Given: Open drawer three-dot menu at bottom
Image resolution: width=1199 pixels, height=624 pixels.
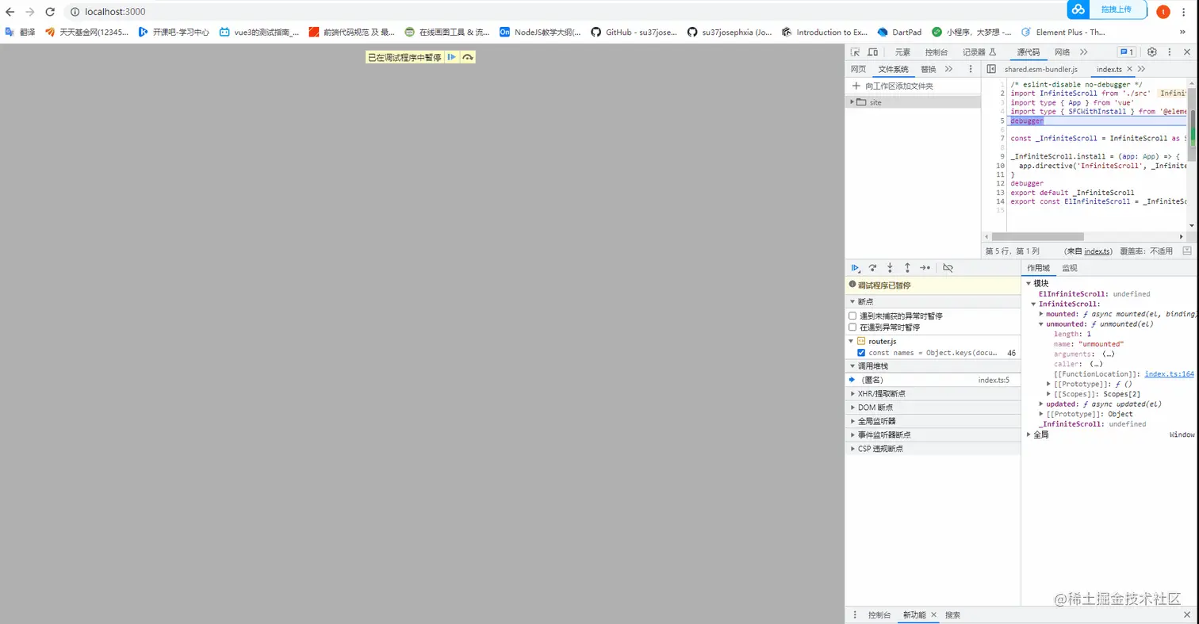Looking at the screenshot, I should tap(855, 615).
